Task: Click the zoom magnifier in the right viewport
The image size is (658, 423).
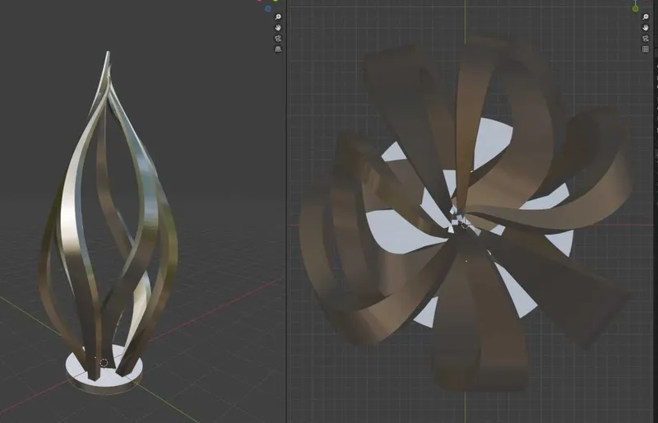Action: tap(646, 16)
